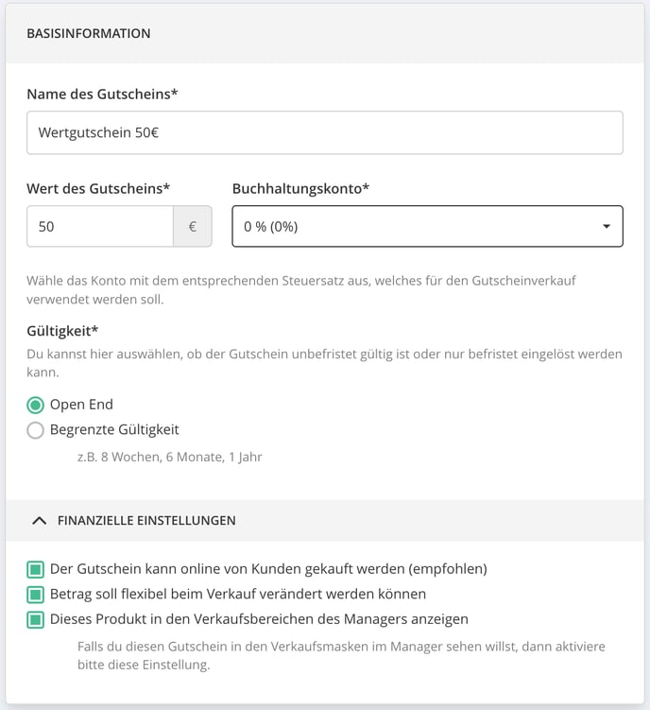Select the Open End radio button
Screen dimensions: 650x710
click(x=35, y=405)
